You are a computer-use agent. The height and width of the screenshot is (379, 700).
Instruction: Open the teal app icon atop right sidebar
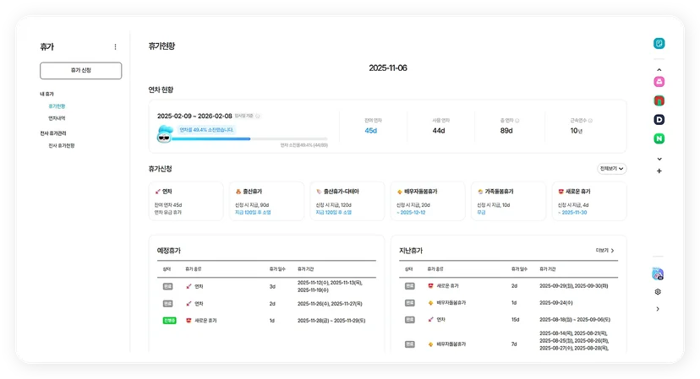pos(659,43)
